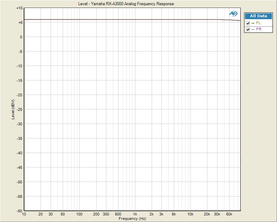This screenshot has height=222, width=277.
Task: Click the 100 Hz tick label
Action: [x=79, y=214]
